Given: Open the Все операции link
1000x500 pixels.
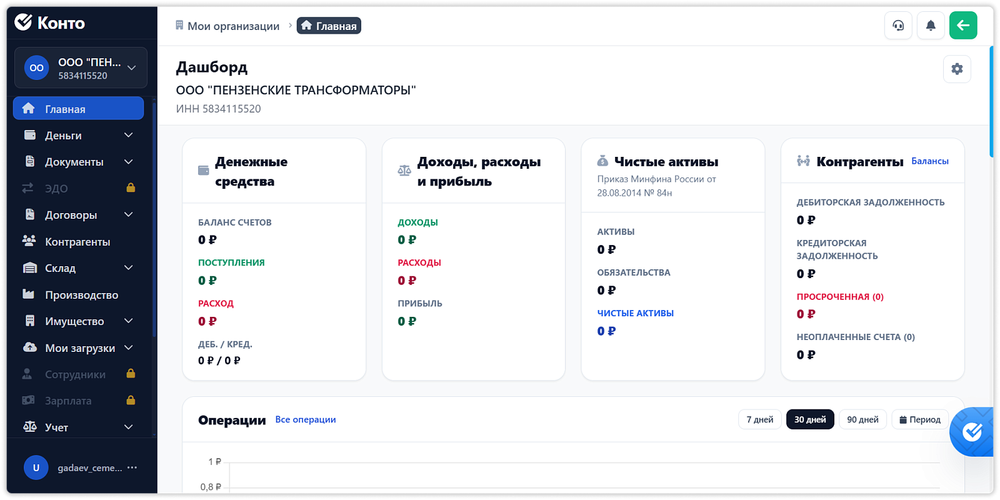Looking at the screenshot, I should [x=306, y=419].
